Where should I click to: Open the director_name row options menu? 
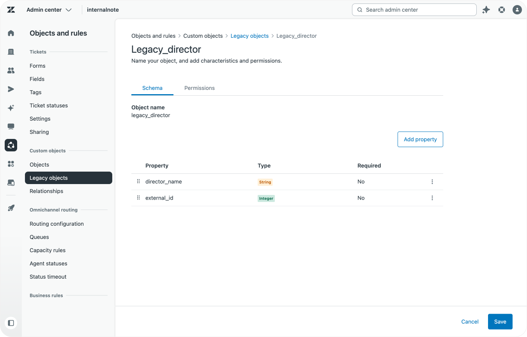point(432,182)
